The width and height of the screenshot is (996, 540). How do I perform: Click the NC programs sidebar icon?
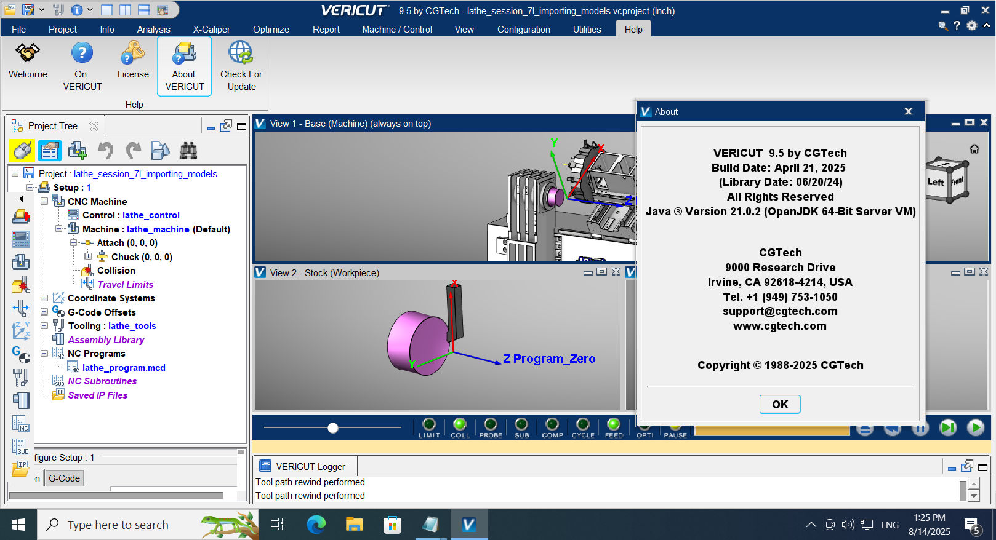21,423
